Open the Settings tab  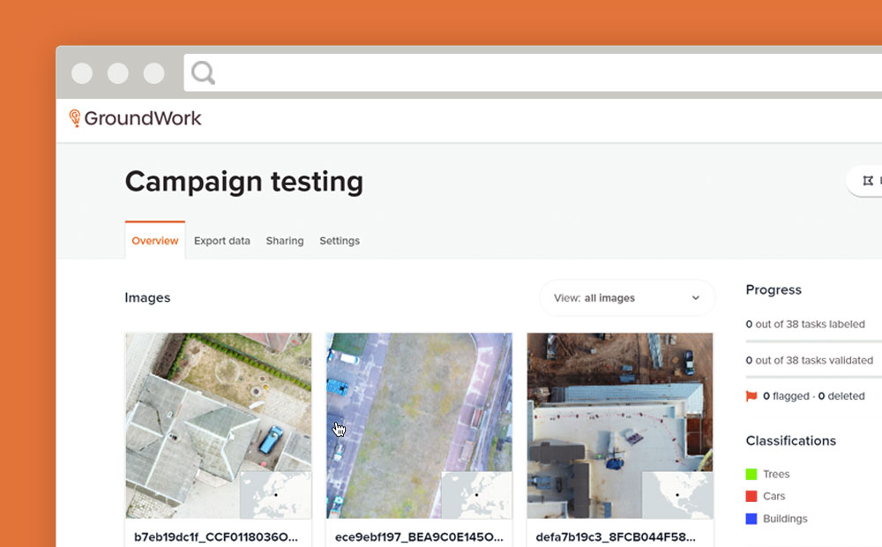click(x=340, y=241)
